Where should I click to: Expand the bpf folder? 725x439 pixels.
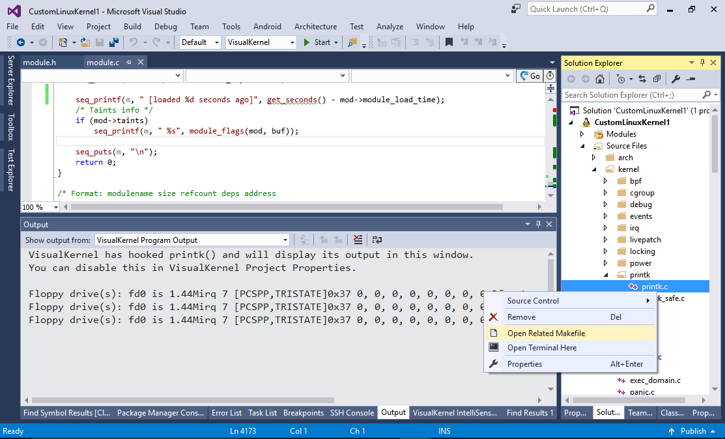pyautogui.click(x=606, y=181)
